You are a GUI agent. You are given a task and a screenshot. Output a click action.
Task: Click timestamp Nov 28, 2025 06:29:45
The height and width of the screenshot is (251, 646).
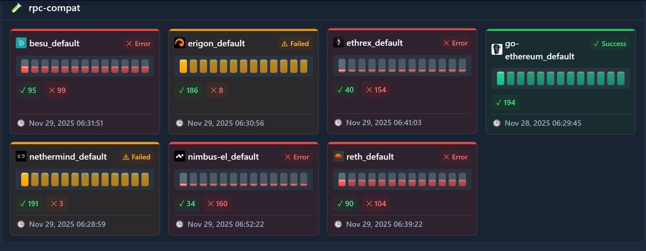coord(543,123)
